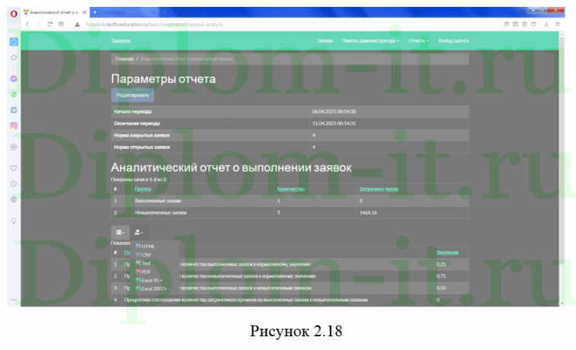Export report as HTML
Screen dimensions: 576x350
tap(146, 247)
